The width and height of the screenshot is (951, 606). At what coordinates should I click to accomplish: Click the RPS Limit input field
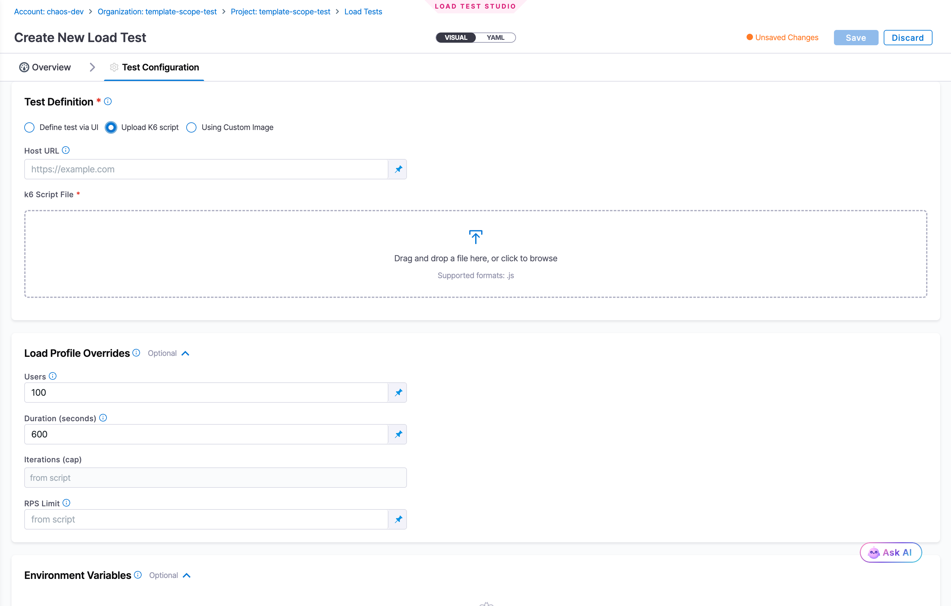point(206,520)
